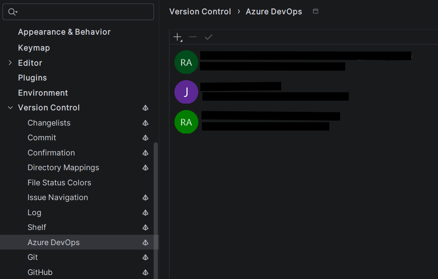Click project-level icon beside Directory Mappings
This screenshot has width=438, height=279.
(145, 168)
